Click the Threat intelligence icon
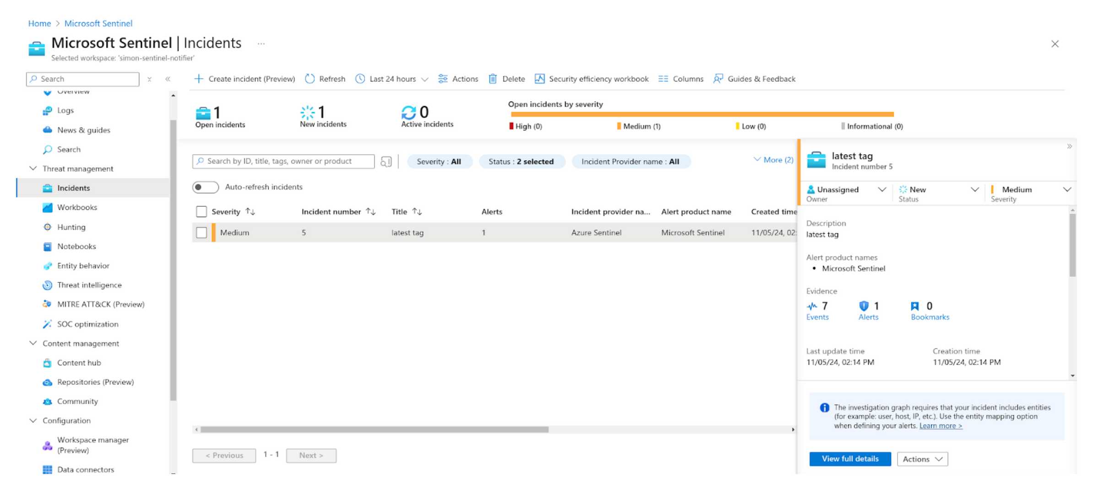Viewport: 1099px width, 491px height. tap(47, 285)
